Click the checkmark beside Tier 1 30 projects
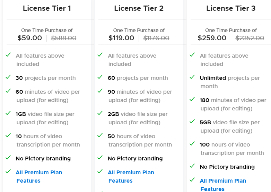271x192 pixels. 8,77
